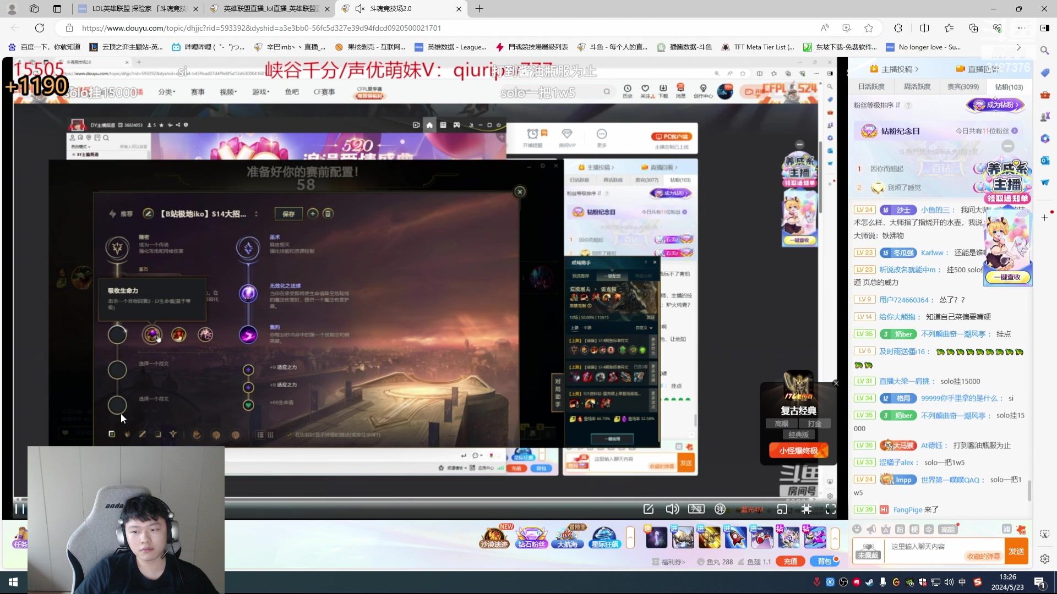Toggle the 弹 danmaku display button
1057x594 pixels.
720,509
